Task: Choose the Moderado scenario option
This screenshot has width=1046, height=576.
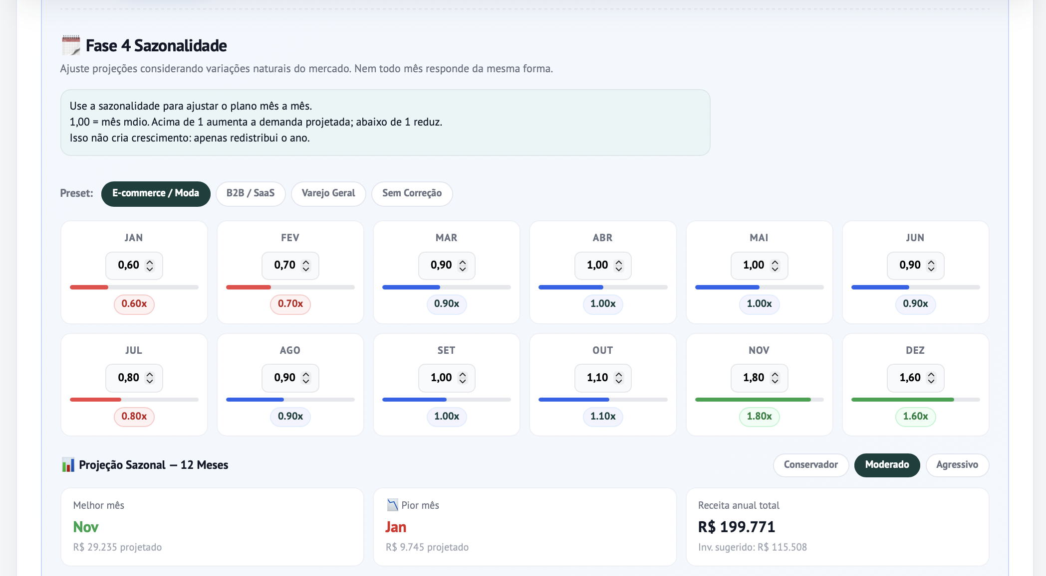Action: [x=887, y=465]
